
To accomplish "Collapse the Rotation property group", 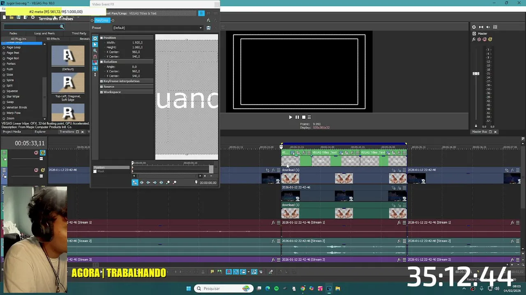I will pos(102,62).
